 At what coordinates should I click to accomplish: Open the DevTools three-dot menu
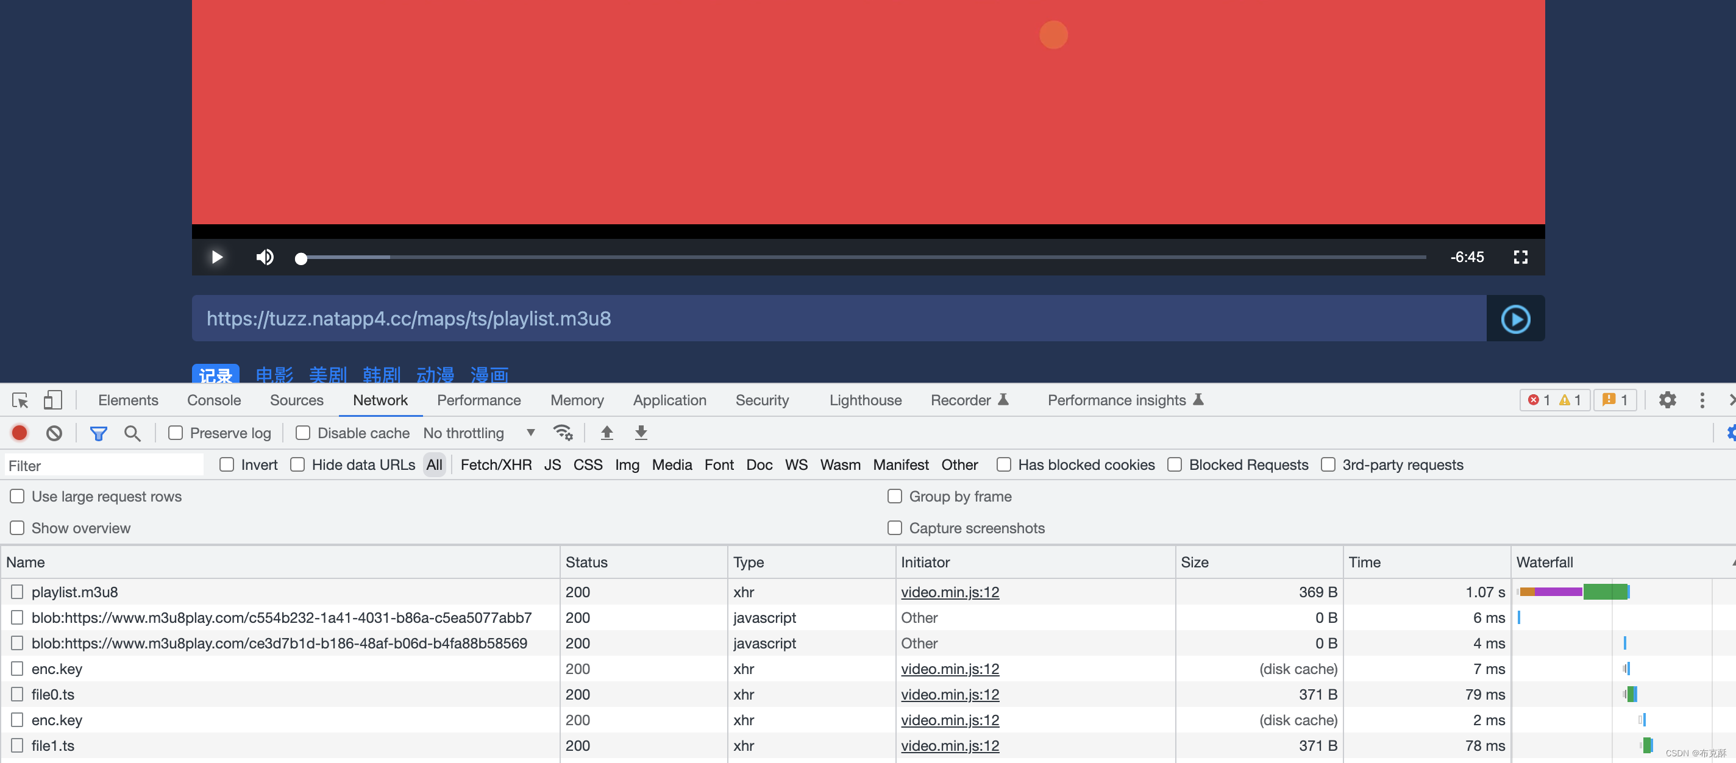1702,400
